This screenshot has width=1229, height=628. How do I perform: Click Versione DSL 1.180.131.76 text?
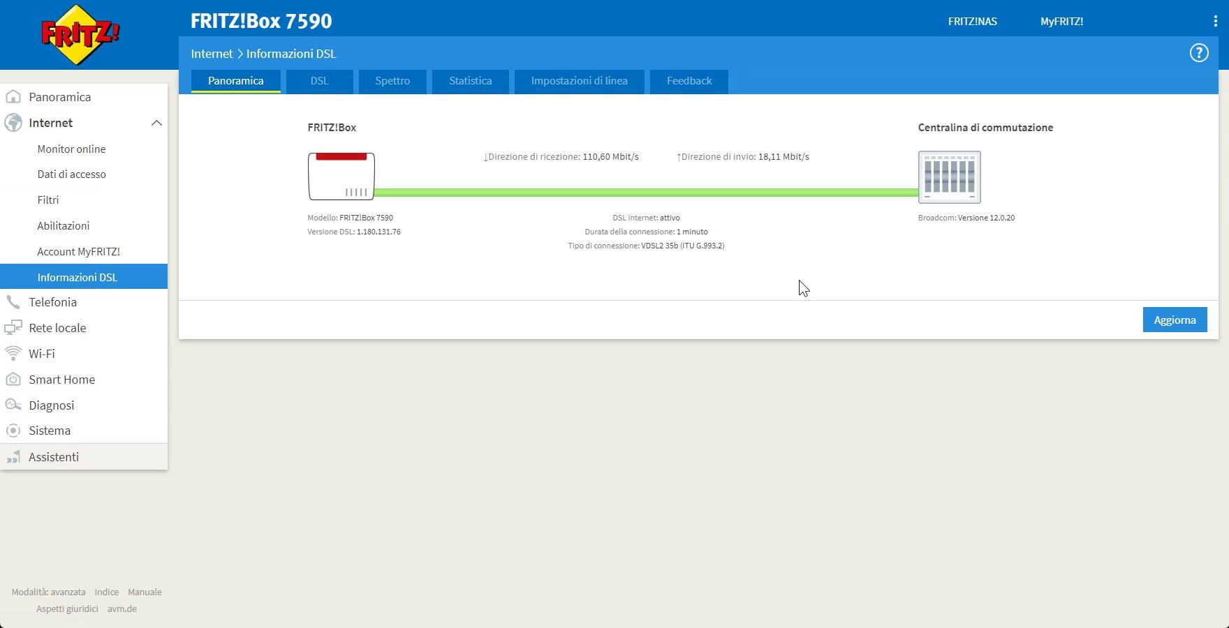[354, 232]
